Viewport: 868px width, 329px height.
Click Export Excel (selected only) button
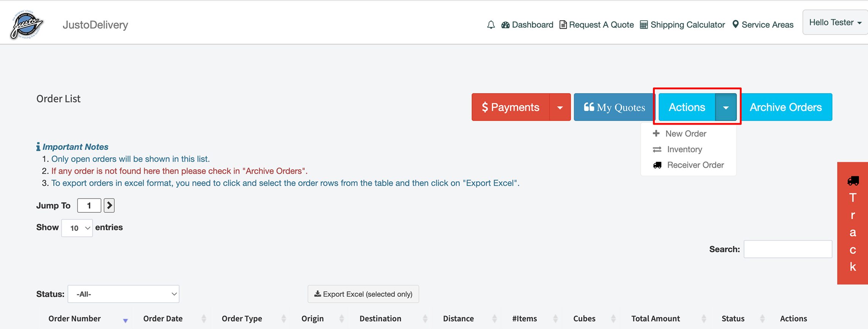pos(363,294)
